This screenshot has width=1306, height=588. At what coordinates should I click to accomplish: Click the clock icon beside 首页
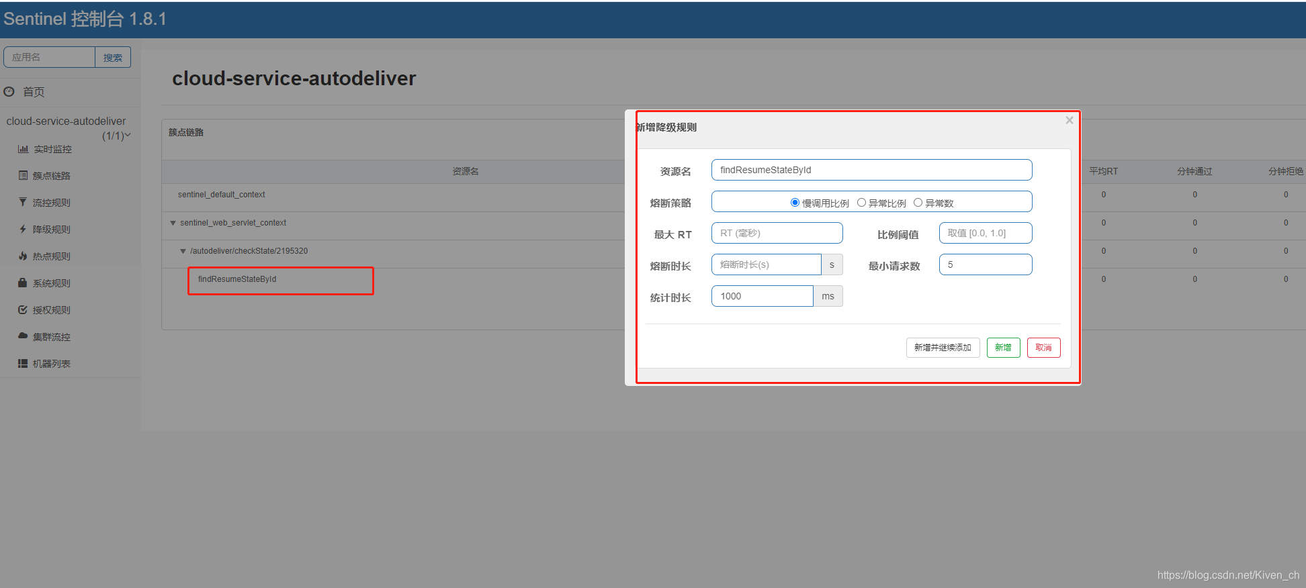point(9,91)
